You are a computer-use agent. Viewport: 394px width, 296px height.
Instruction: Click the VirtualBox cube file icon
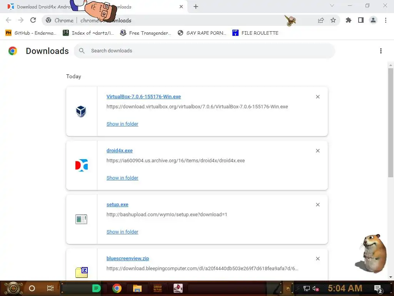click(x=81, y=111)
